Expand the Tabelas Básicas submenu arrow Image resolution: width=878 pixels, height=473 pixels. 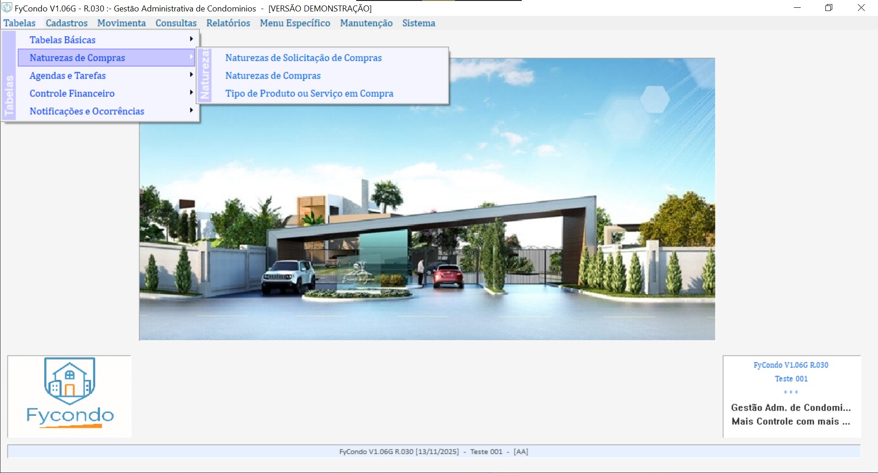[191, 39]
